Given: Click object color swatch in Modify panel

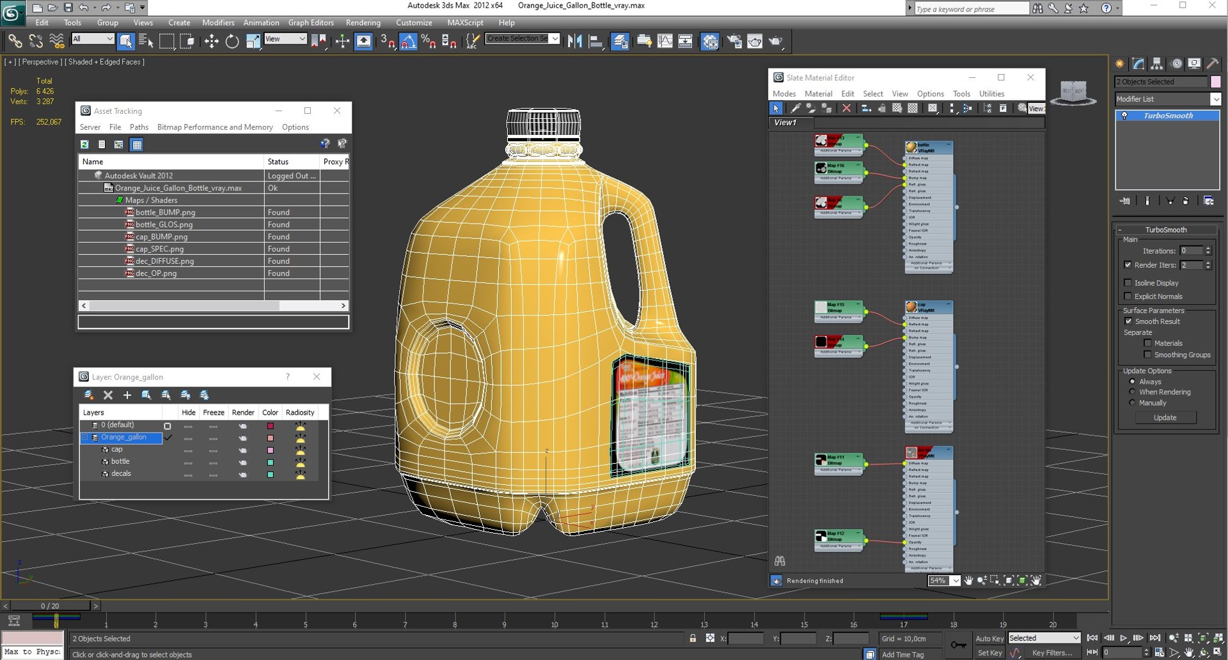Looking at the screenshot, I should (1215, 82).
